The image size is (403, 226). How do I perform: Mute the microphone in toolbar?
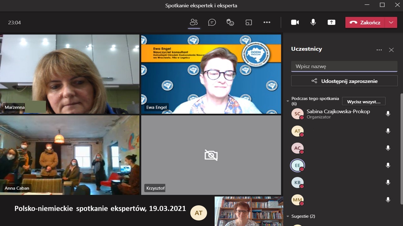point(313,22)
